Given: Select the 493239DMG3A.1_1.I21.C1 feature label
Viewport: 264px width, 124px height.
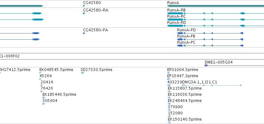Looking at the screenshot, I should (192, 82).
